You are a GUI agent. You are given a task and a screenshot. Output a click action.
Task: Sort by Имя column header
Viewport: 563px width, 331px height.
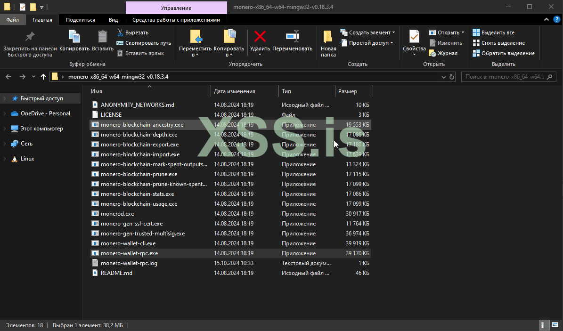click(x=150, y=91)
